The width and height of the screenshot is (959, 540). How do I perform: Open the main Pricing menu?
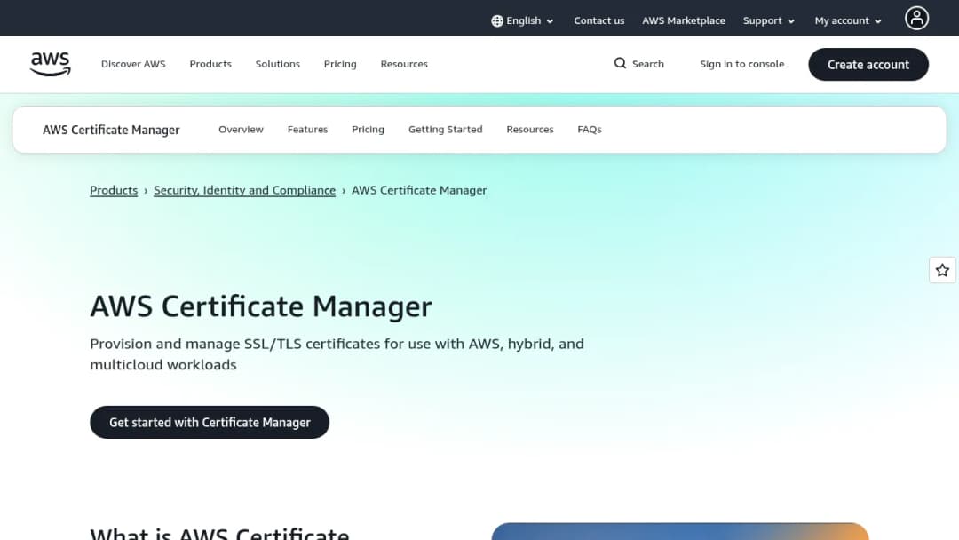tap(340, 64)
